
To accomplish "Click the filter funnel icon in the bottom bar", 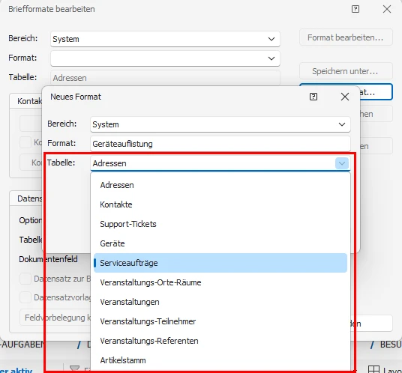I will [74, 369].
